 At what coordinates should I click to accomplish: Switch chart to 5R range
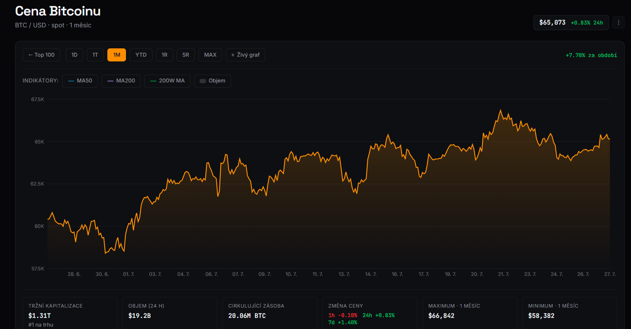186,55
